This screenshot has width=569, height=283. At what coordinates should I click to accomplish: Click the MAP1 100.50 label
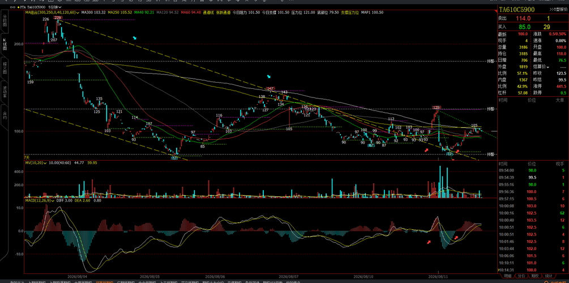[373, 12]
